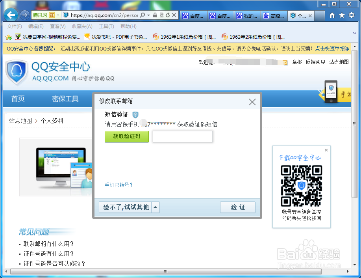Open FAQ 证件号码有什么用？

click(48, 254)
